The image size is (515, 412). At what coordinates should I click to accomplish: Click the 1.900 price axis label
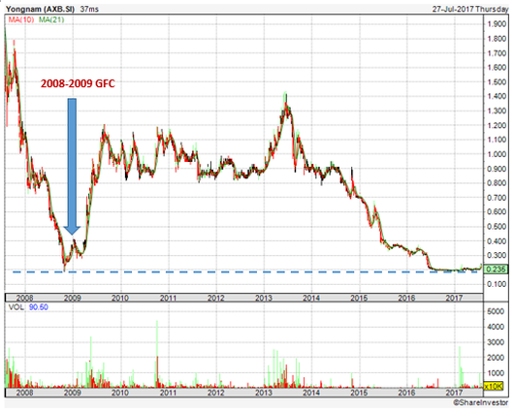[497, 24]
